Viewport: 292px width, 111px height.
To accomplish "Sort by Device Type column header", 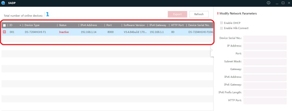I will (32, 25).
